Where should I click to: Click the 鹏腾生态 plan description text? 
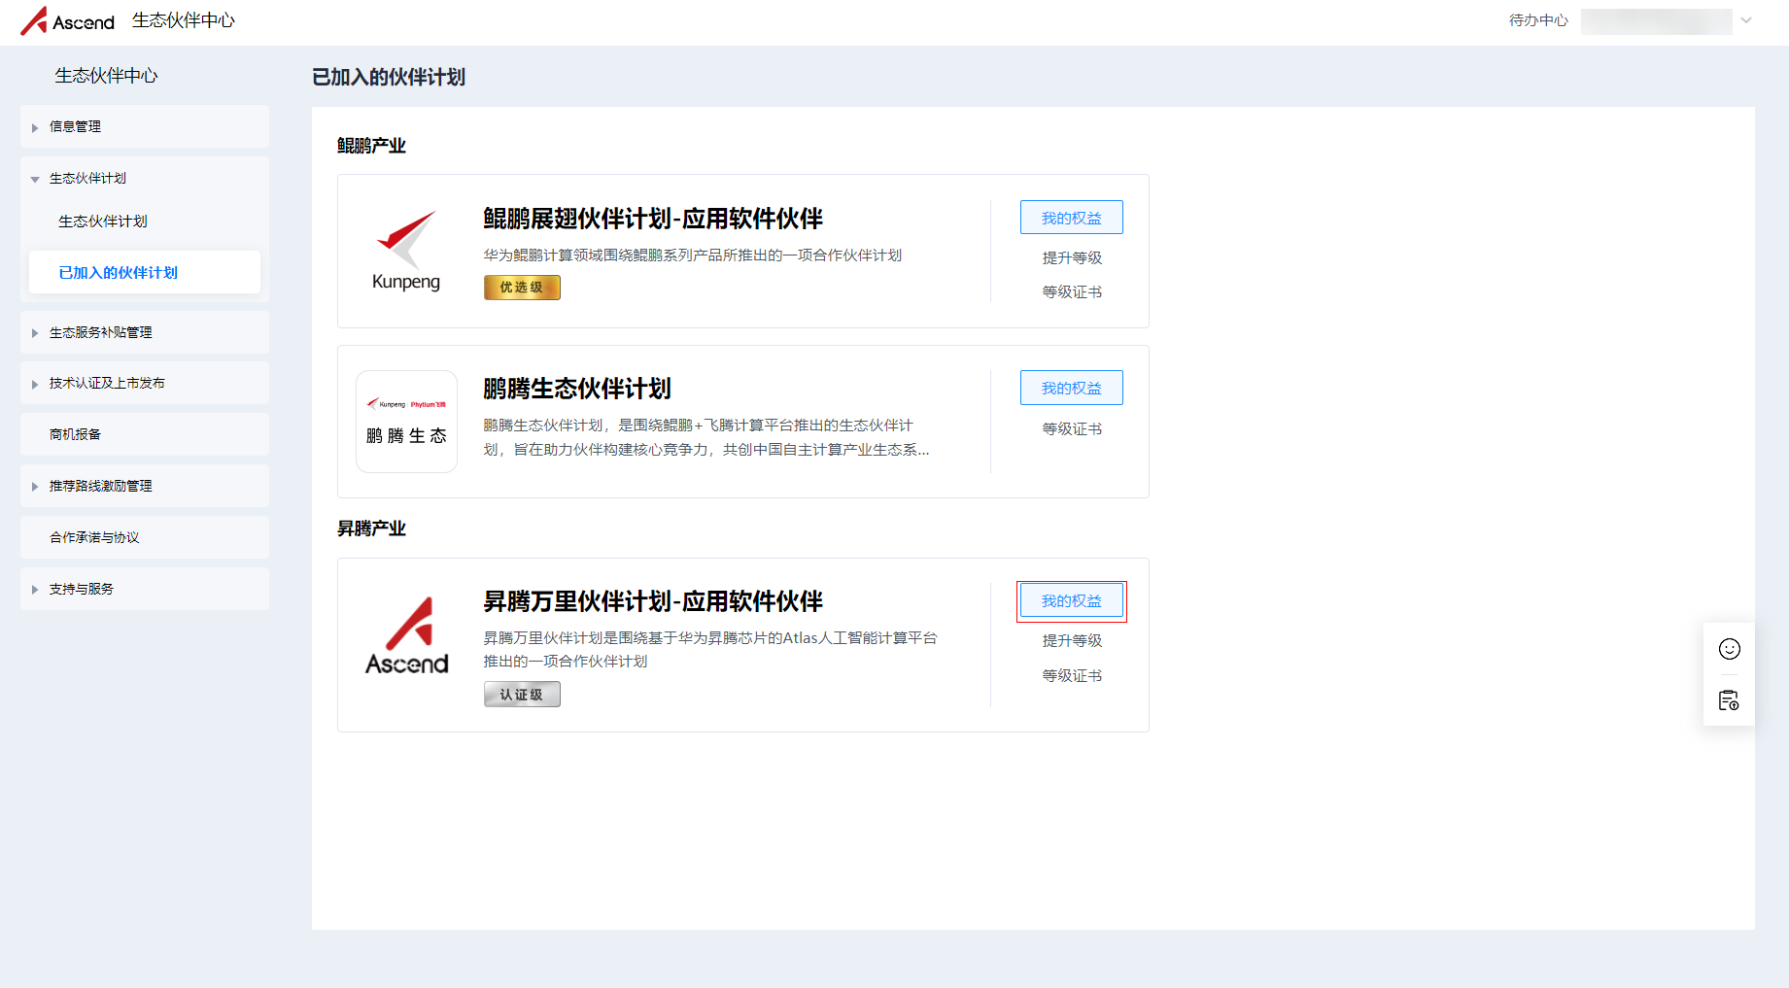[706, 437]
